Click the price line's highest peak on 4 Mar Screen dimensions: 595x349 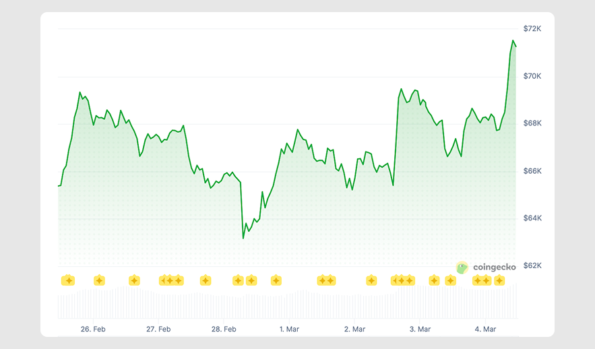coord(513,41)
